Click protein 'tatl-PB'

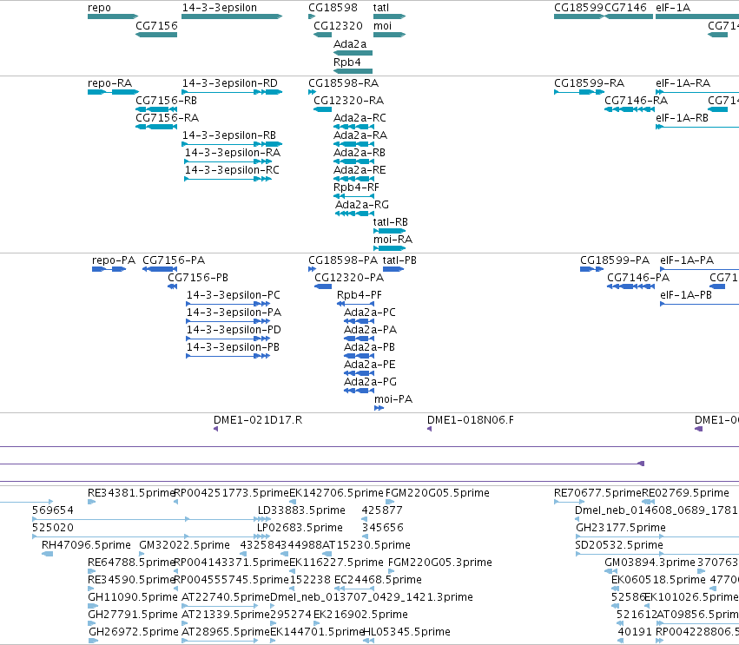399,260
